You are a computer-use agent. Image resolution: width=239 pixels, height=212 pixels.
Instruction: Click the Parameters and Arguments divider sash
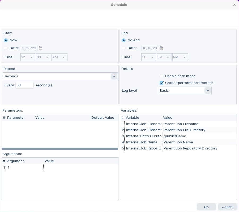60,149
